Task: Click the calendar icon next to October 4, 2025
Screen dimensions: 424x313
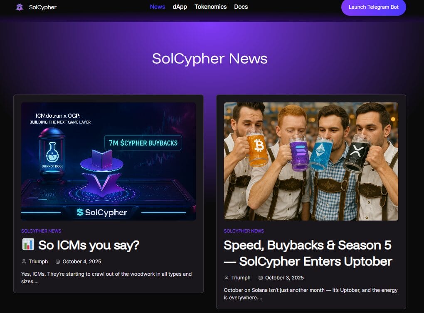Action: coord(58,261)
